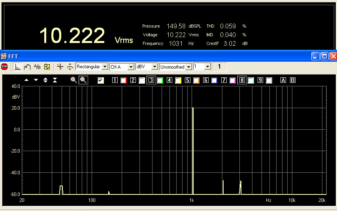Click the FFT window title bar

(158, 56)
